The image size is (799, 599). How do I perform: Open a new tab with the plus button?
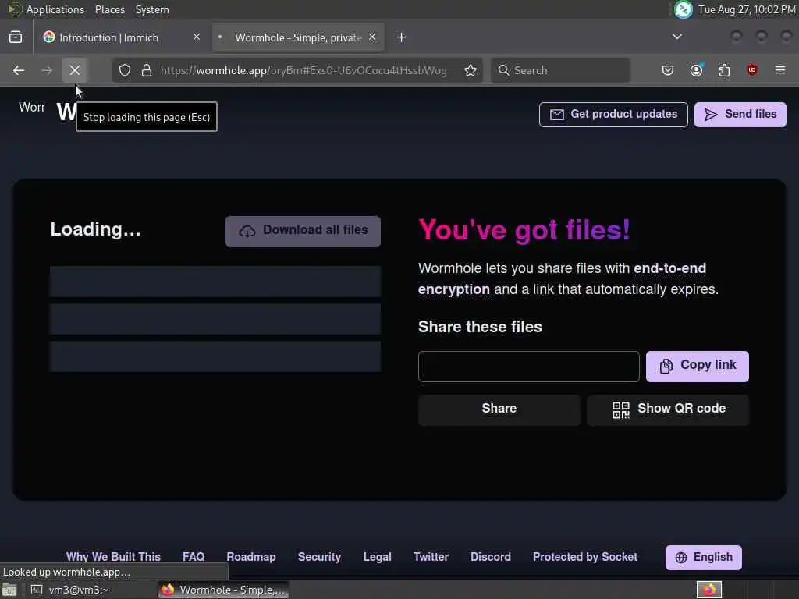(x=402, y=37)
